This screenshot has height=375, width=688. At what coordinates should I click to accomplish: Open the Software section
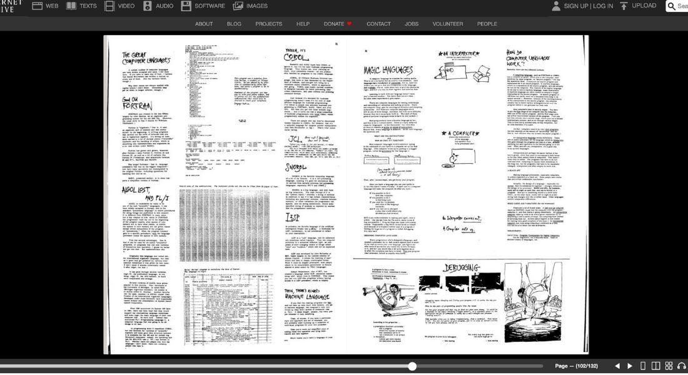click(x=203, y=6)
